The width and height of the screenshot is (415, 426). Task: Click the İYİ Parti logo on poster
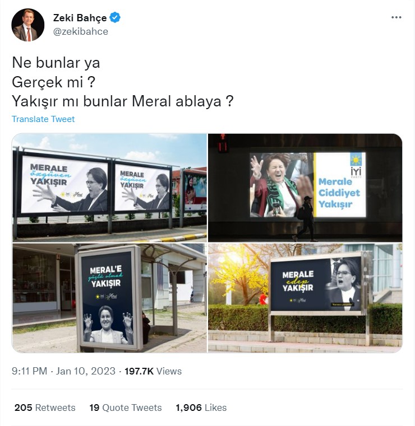coord(356,166)
